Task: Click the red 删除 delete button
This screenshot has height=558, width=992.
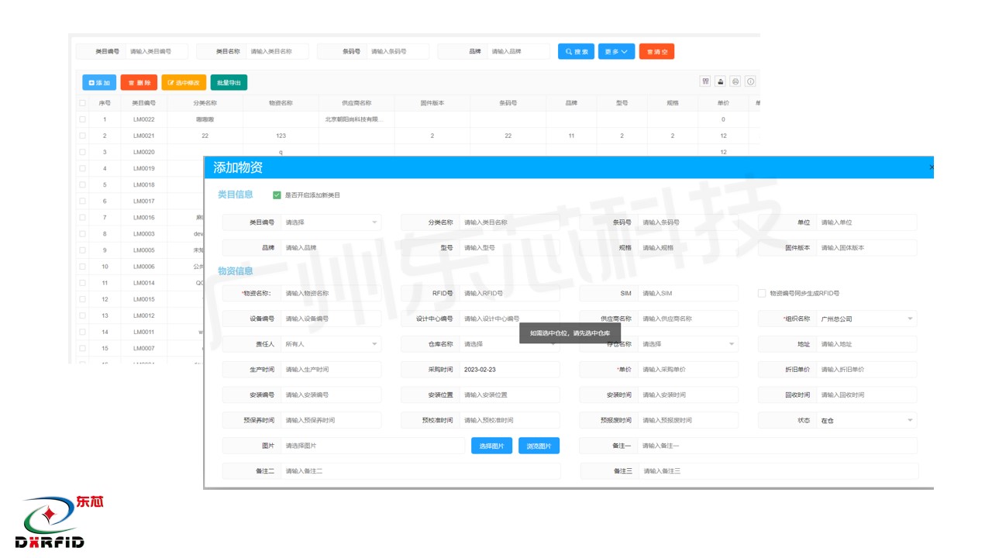Action: click(x=139, y=82)
